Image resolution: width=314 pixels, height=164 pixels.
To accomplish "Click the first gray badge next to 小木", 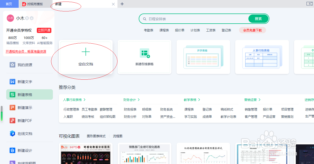I will 27,18.
